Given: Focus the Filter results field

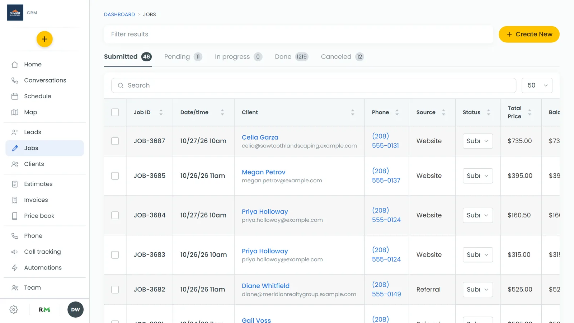Looking at the screenshot, I should [x=298, y=34].
